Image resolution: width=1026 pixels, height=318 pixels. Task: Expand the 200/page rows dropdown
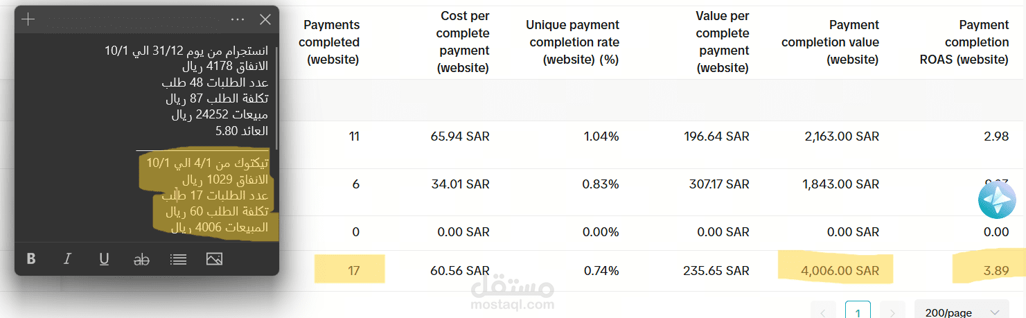[x=961, y=312]
